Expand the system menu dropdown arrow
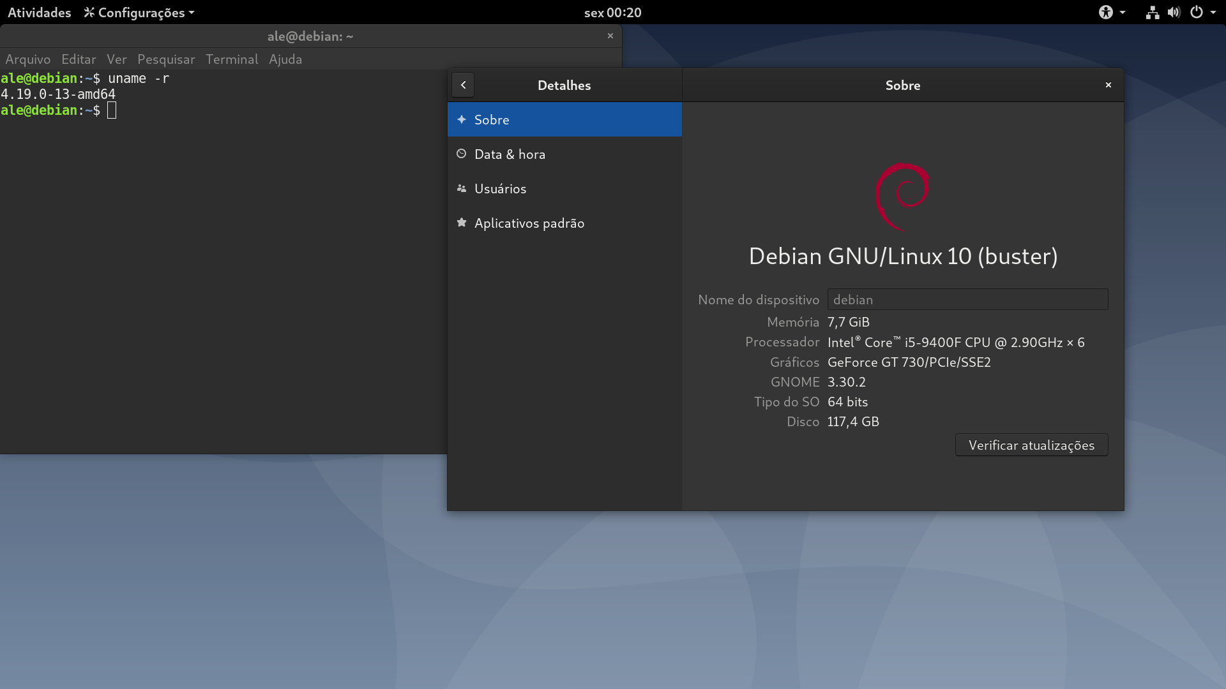Image resolution: width=1226 pixels, height=689 pixels. tap(1213, 12)
